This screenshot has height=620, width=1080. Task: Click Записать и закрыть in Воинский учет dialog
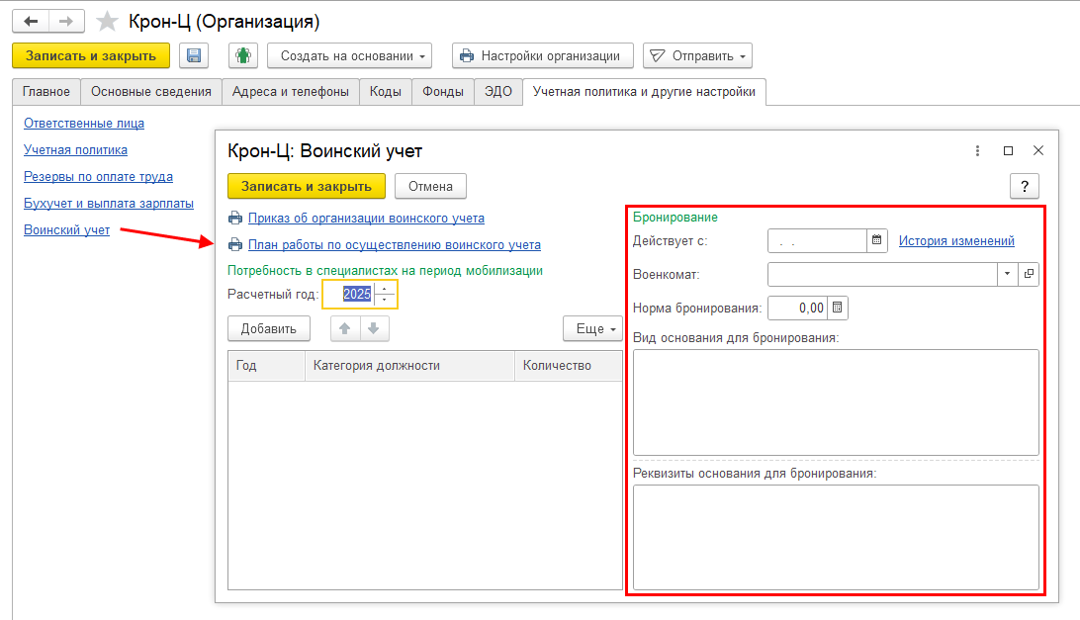click(307, 186)
